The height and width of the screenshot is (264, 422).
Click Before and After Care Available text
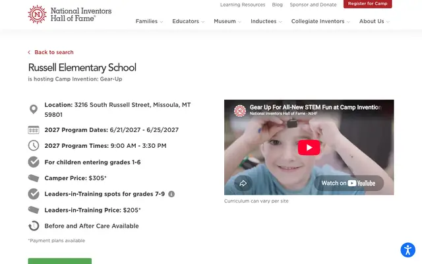(x=92, y=226)
